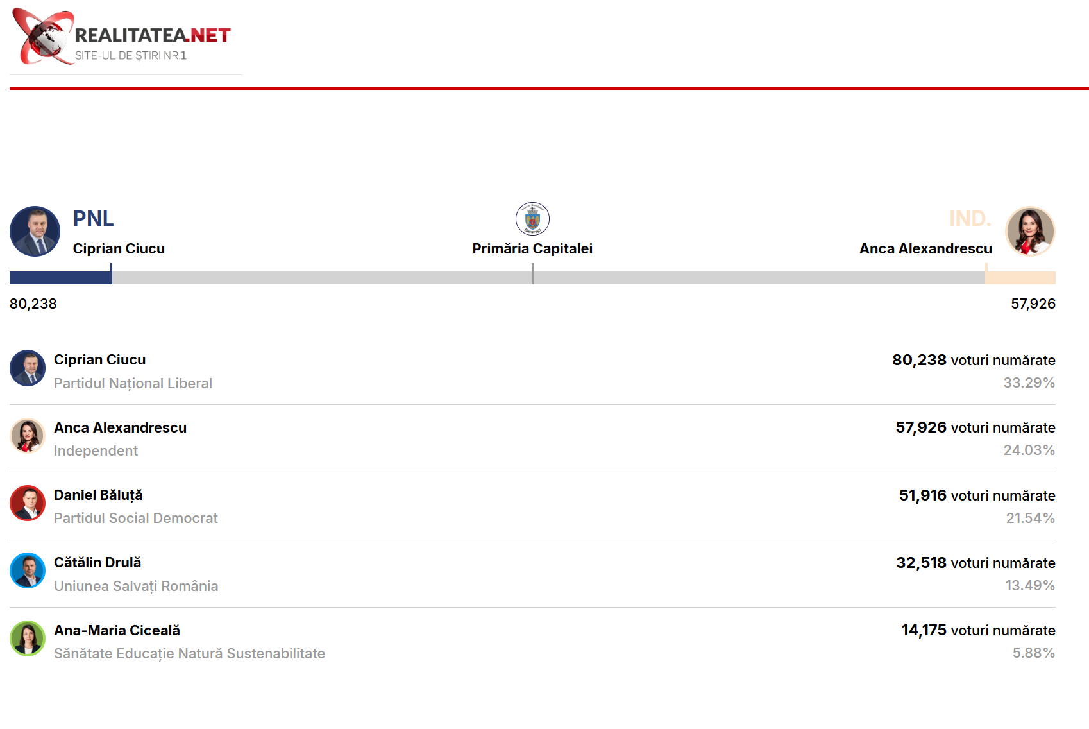Click Ana-Maria Ciceală's green-ringed avatar
Screen dimensions: 1089x729
pyautogui.click(x=28, y=639)
